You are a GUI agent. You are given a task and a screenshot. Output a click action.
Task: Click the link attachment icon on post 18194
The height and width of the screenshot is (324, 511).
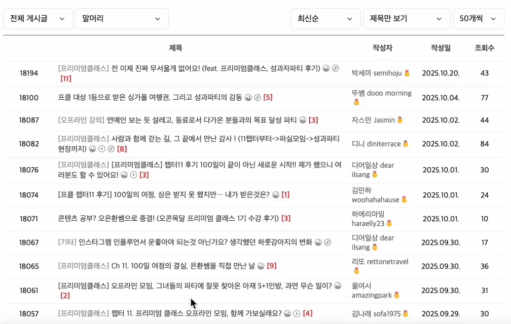[335, 68]
